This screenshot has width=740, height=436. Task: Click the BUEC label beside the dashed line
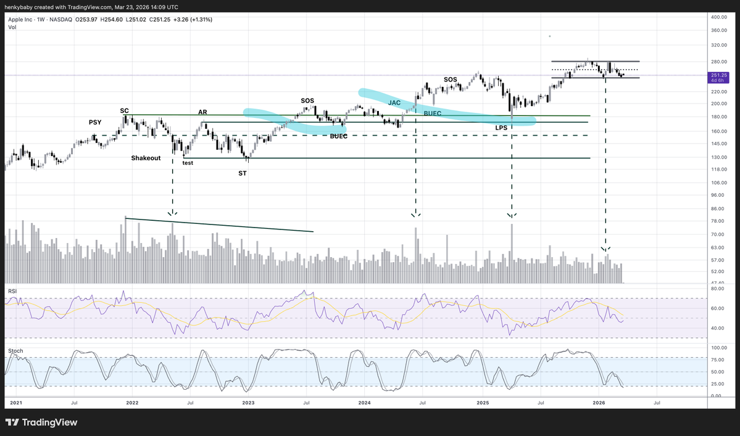point(338,136)
